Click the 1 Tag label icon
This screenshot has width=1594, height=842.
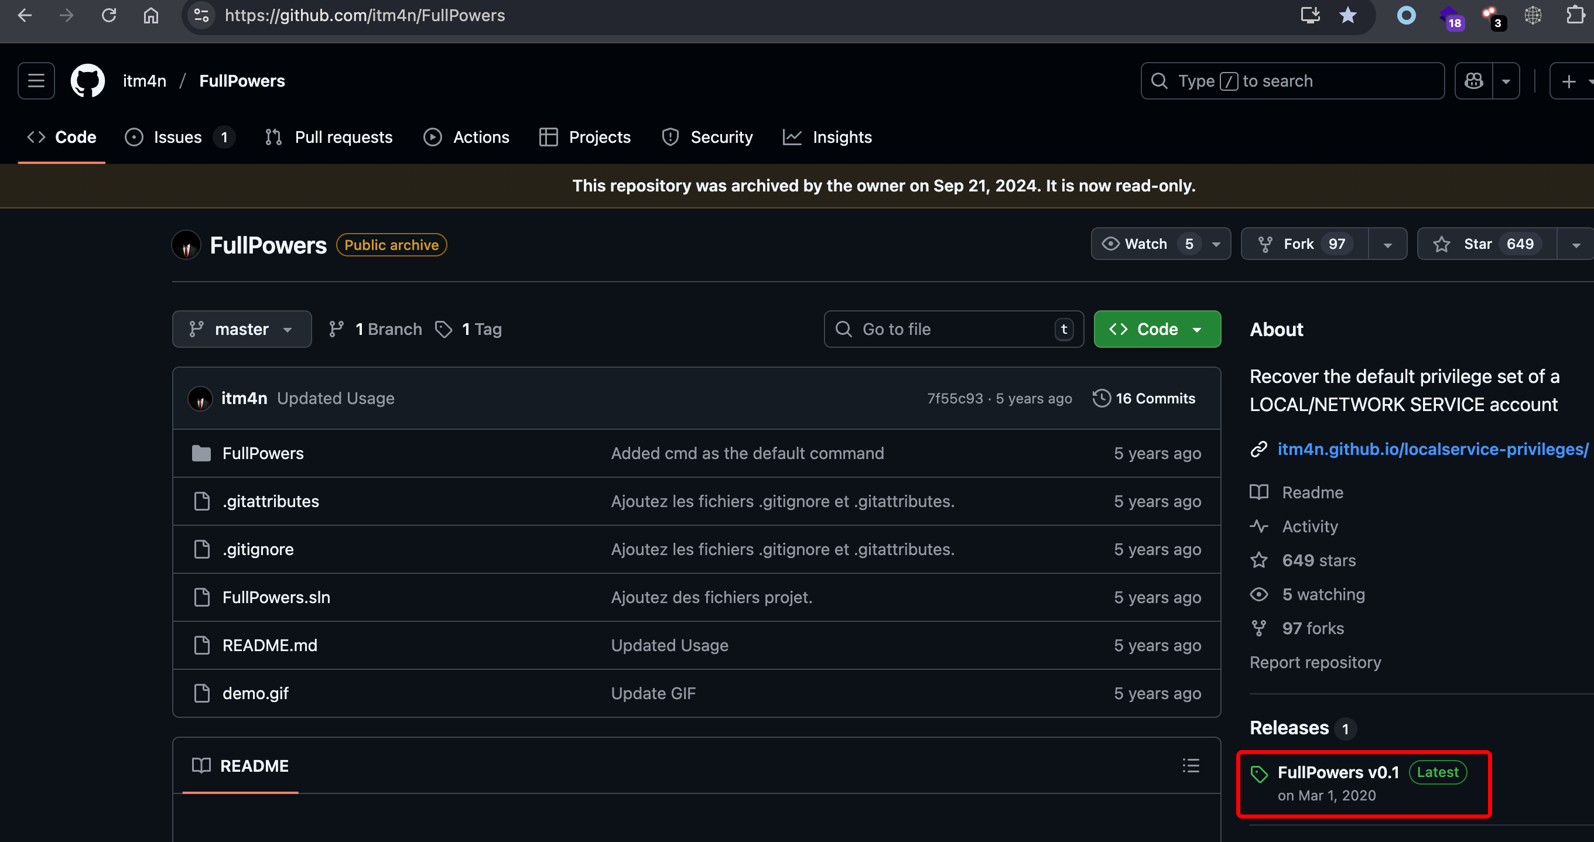[444, 329]
